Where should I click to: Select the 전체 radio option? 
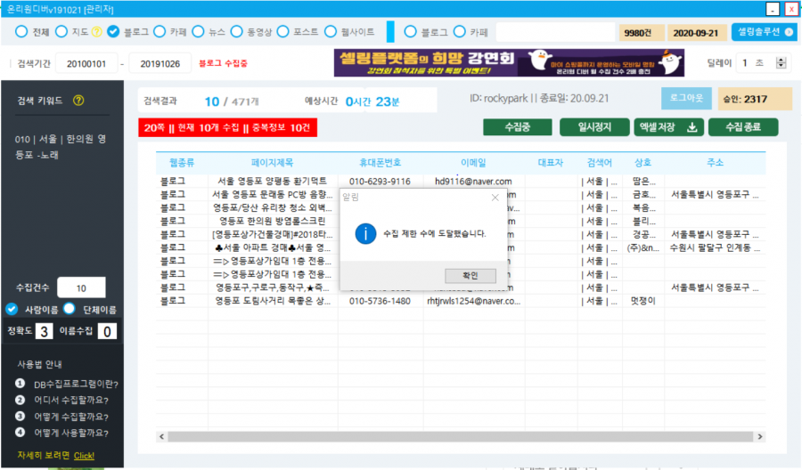click(x=22, y=32)
